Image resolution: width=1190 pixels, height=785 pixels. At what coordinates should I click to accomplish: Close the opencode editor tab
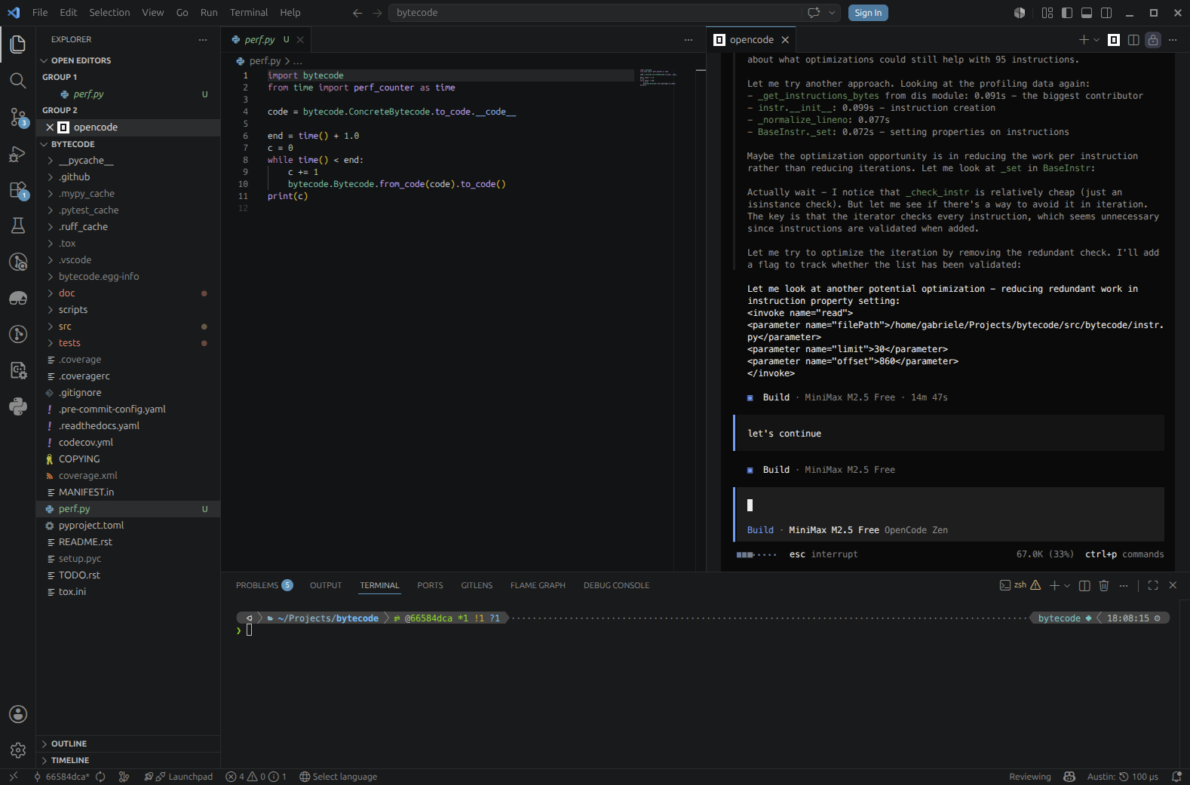click(x=785, y=40)
